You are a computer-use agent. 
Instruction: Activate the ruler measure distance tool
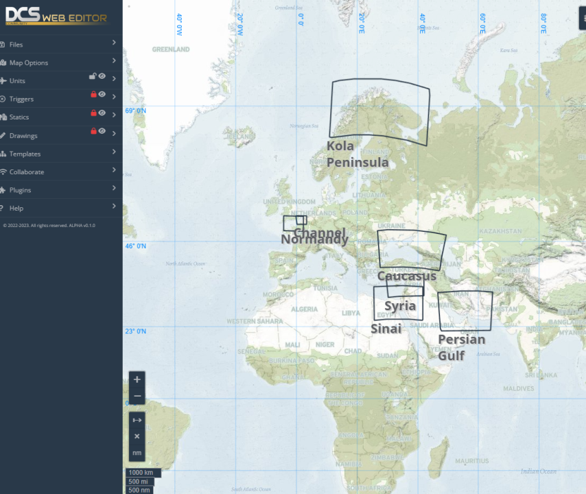pyautogui.click(x=137, y=420)
